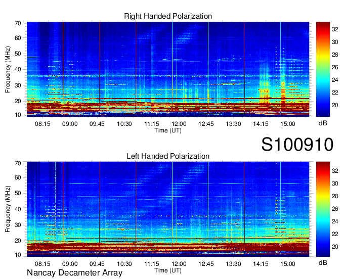The width and height of the screenshot is (344, 279).
Task: Click the 15:00 tick label on bottom plot
Action: tap(288, 264)
